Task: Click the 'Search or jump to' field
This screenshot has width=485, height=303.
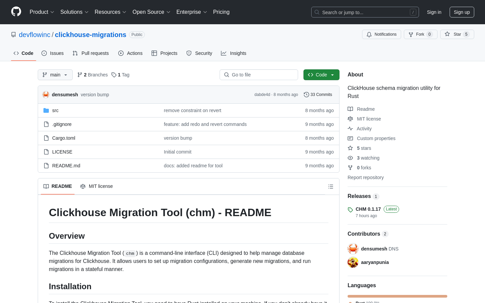Action: tap(365, 12)
